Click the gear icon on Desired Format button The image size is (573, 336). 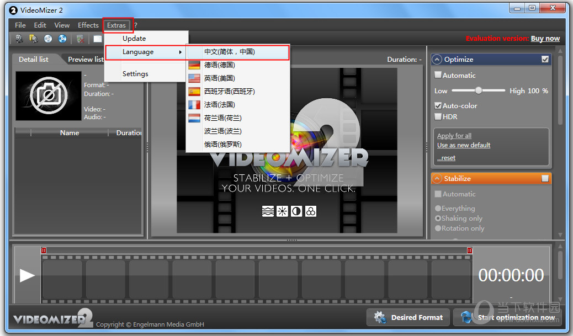tap(380, 317)
